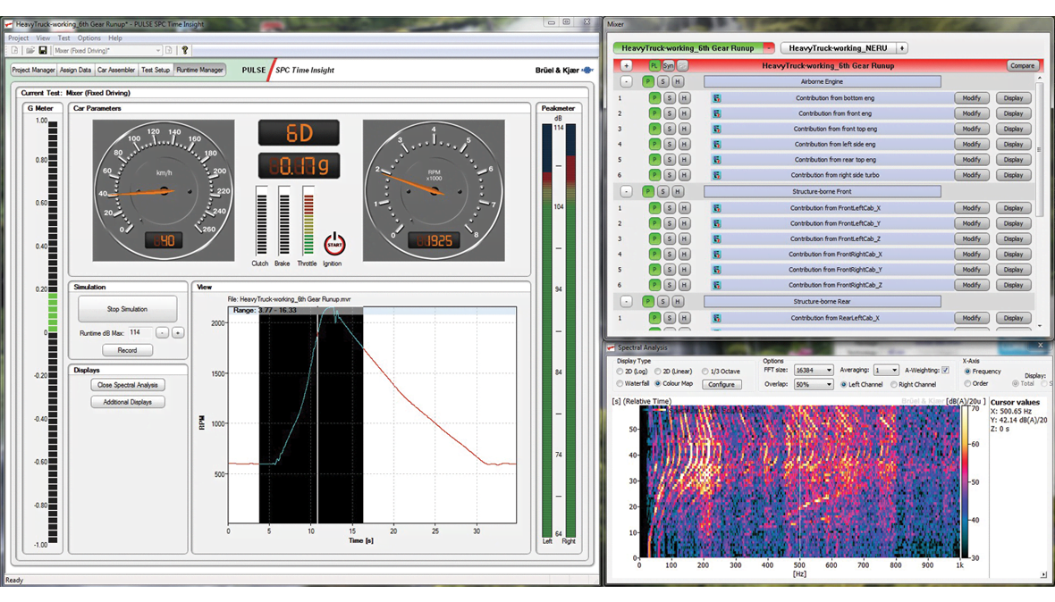Open the Options menu
This screenshot has width=1055, height=602.
coord(89,38)
